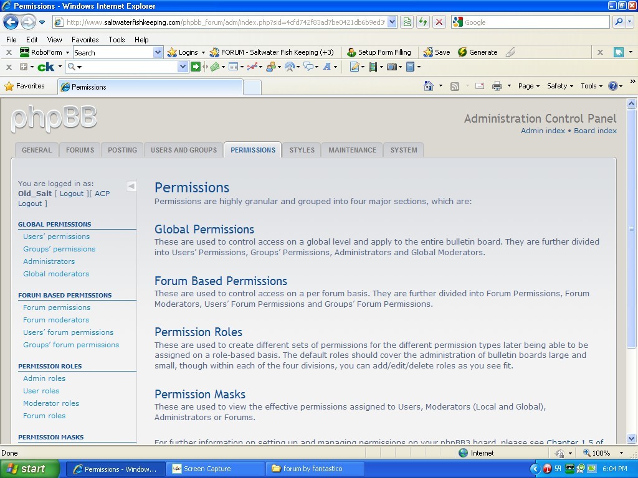Click the Refresh page icon

[x=422, y=22]
